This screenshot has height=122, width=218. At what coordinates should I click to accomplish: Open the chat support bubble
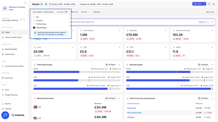point(5,115)
